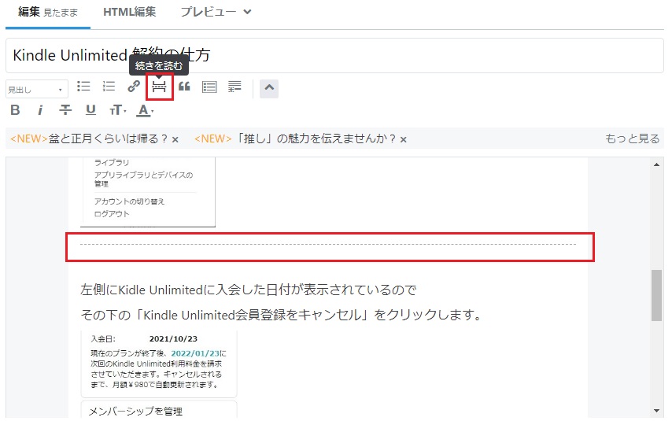This screenshot has height=421, width=672.
Task: Click the editor scrollbar down arrow
Action: (x=656, y=411)
